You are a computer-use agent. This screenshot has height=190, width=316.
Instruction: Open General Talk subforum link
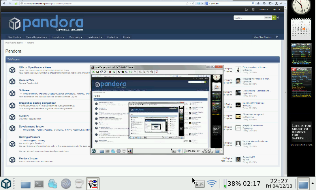click(x=26, y=80)
